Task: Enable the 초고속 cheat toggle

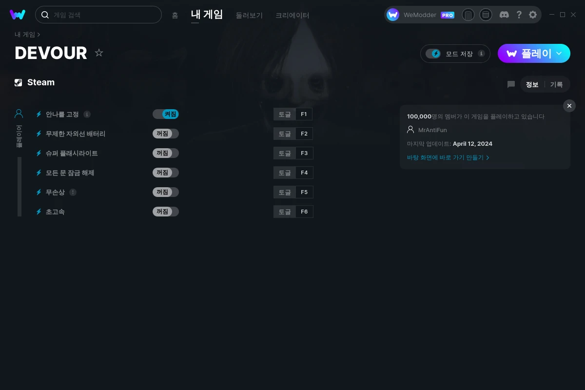Action: (166, 212)
